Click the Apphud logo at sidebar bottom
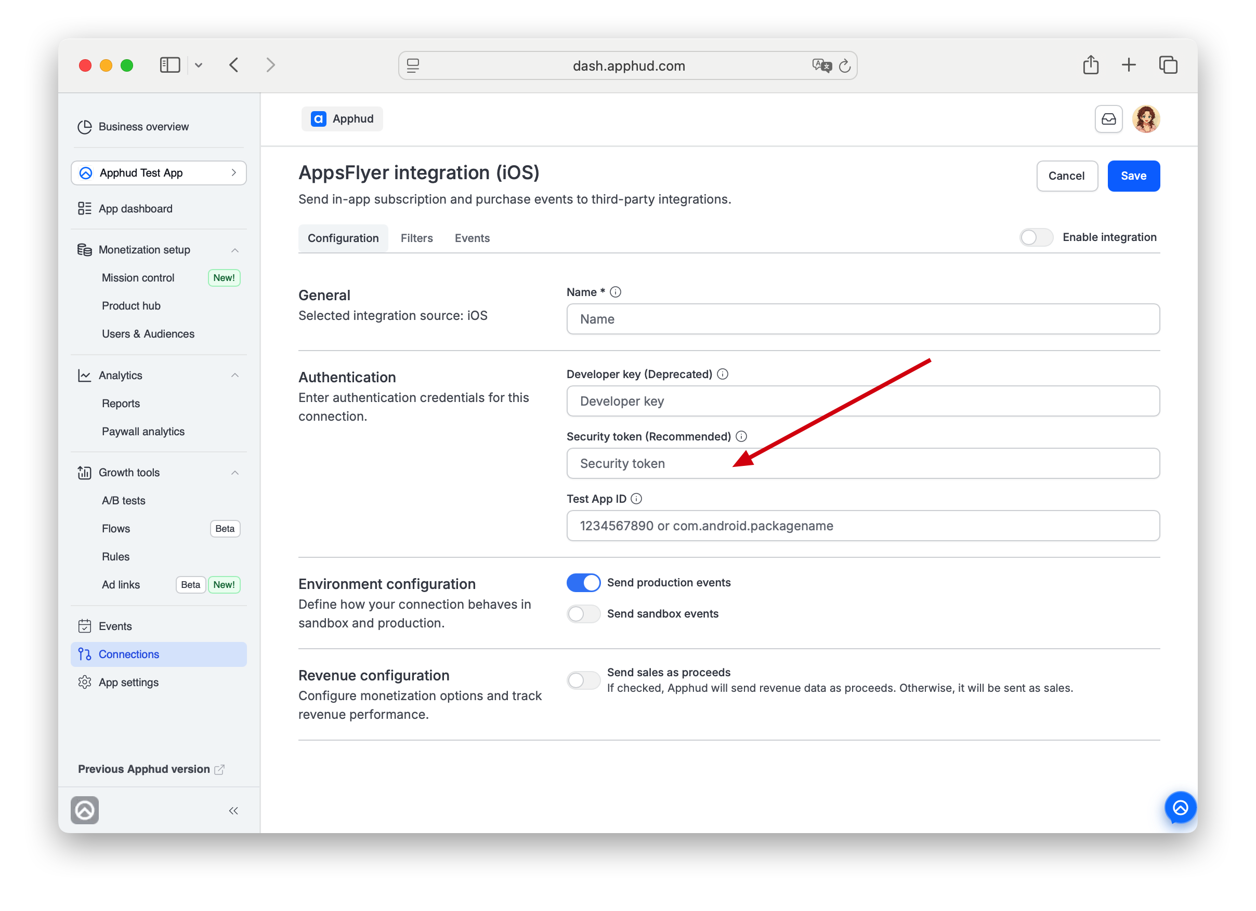1256x911 pixels. [85, 810]
